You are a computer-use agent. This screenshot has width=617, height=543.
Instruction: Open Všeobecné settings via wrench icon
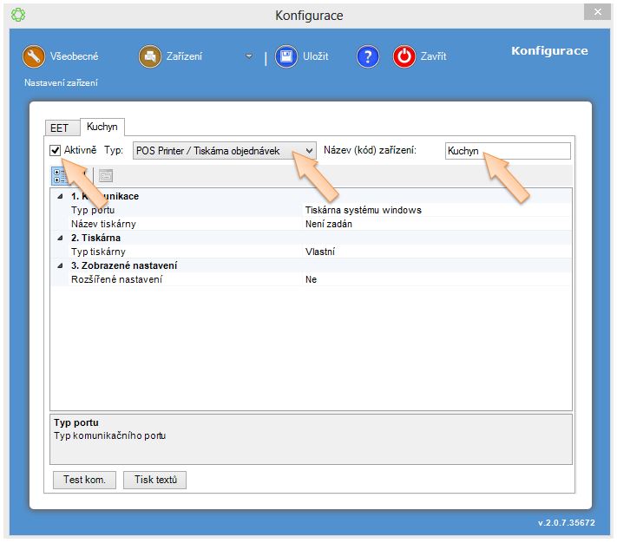pyautogui.click(x=34, y=56)
